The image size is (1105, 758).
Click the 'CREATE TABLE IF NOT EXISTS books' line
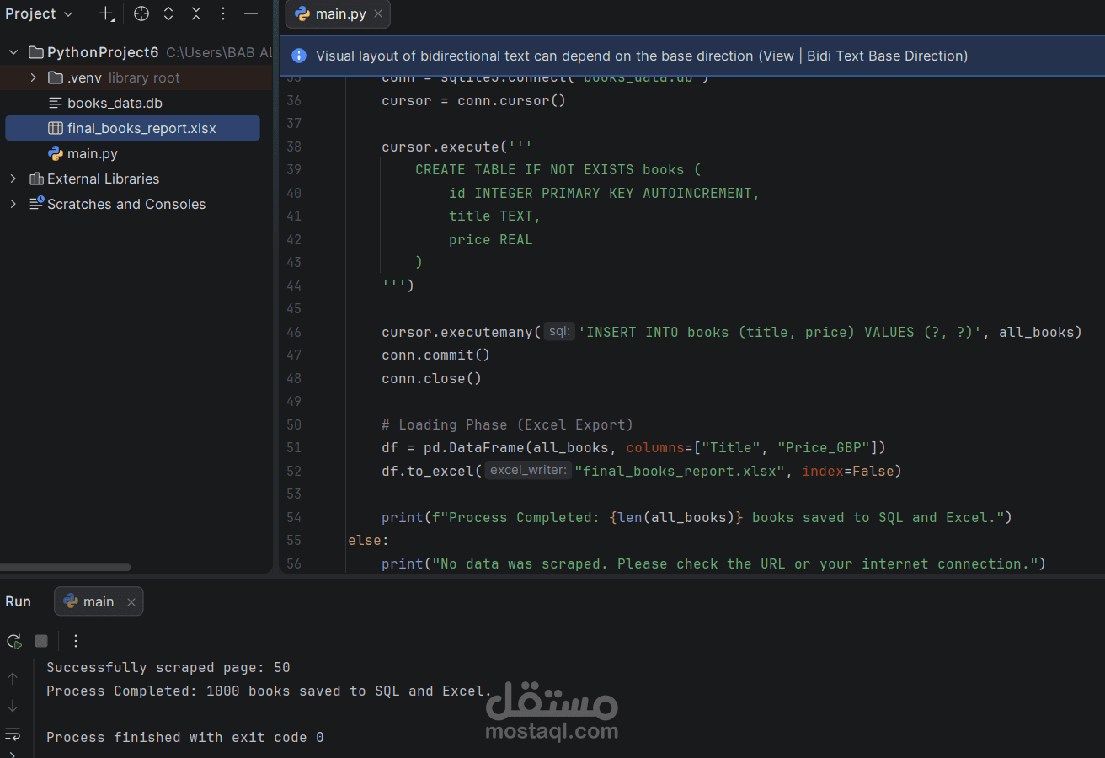[x=558, y=169]
